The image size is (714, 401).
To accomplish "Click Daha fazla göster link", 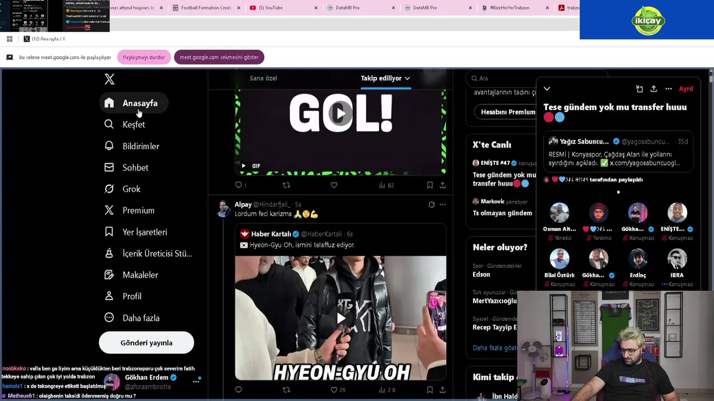I will pos(495,348).
